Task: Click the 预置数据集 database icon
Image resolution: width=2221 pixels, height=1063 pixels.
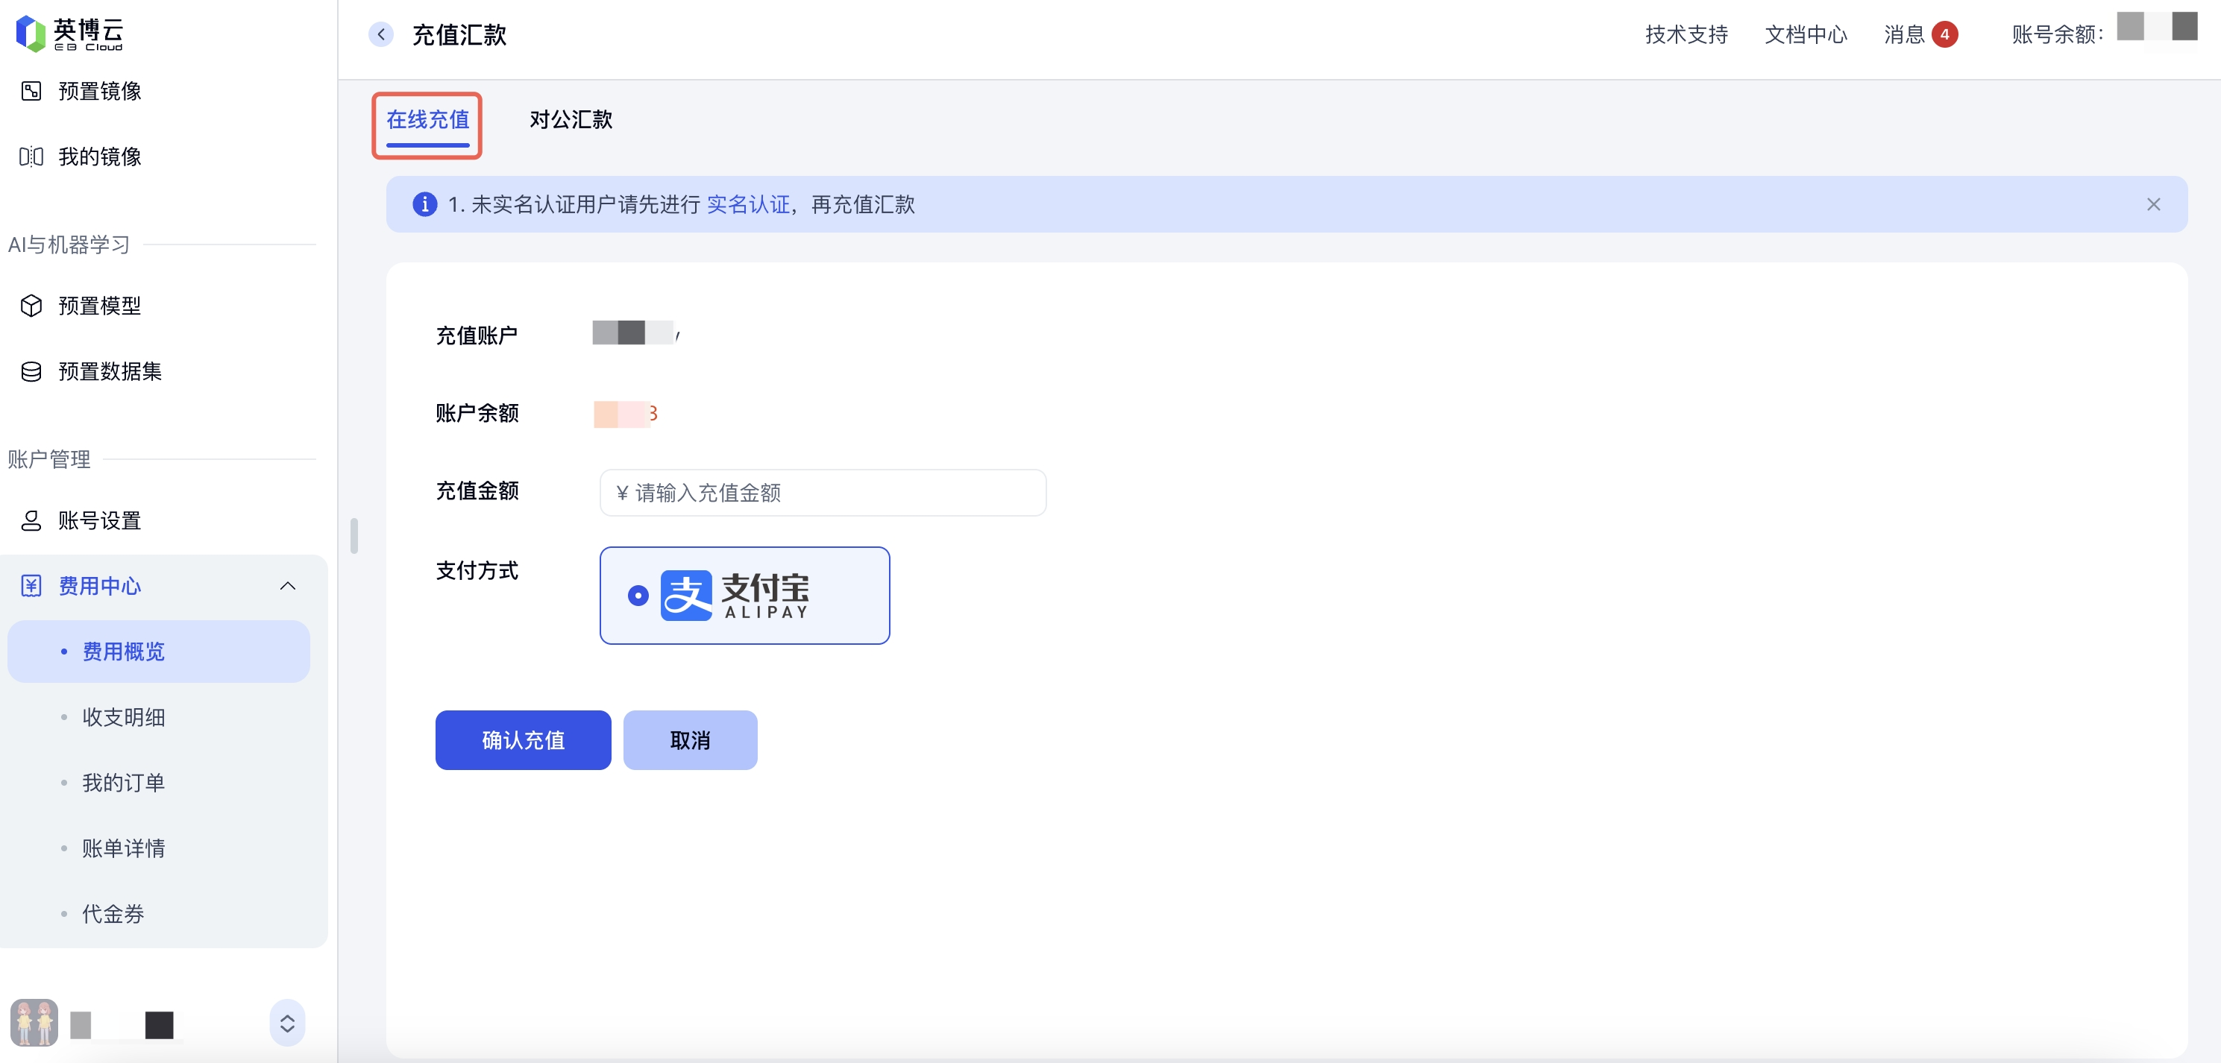Action: tap(31, 371)
